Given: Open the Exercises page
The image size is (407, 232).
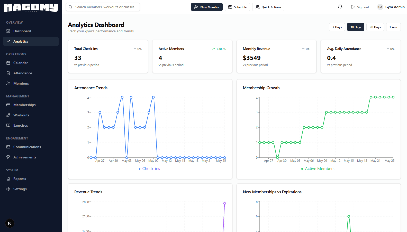Looking at the screenshot, I should click(31, 125).
